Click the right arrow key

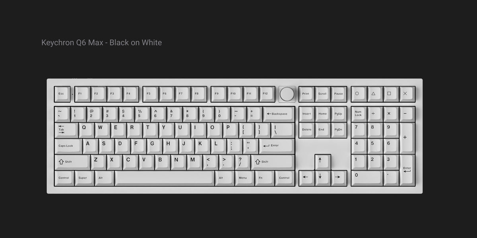pyautogui.click(x=339, y=178)
